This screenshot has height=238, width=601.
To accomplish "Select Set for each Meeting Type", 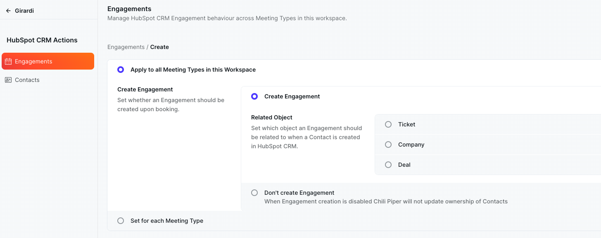I will [121, 221].
